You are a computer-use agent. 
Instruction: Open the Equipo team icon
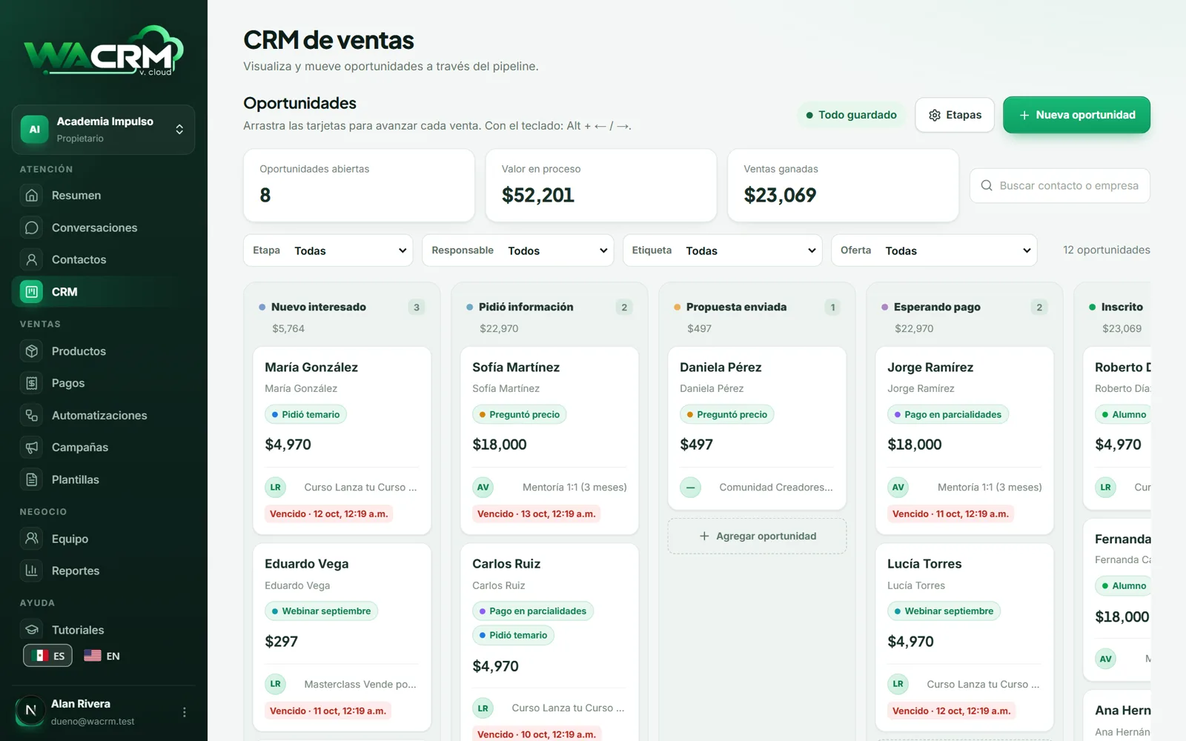click(x=32, y=539)
